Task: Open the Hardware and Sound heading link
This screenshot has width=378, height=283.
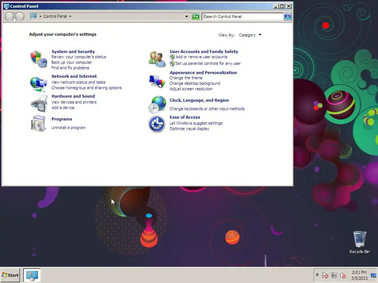Action: 73,96
